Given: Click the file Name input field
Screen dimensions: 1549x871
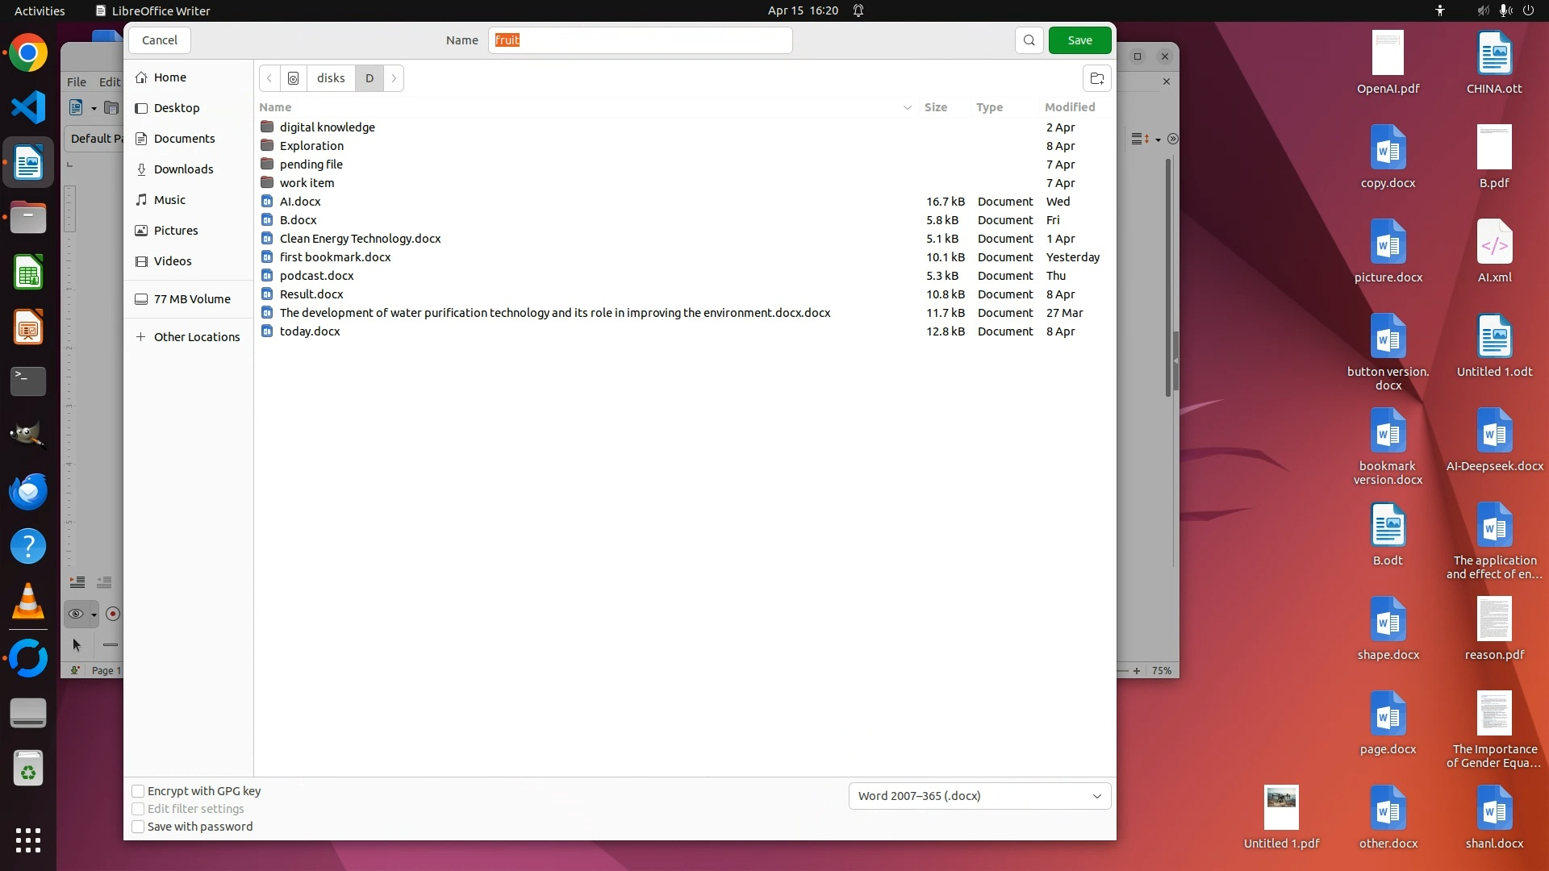Looking at the screenshot, I should pos(640,40).
